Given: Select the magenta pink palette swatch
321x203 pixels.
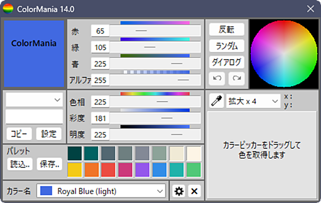Looking at the screenshot, I should tap(125, 170).
